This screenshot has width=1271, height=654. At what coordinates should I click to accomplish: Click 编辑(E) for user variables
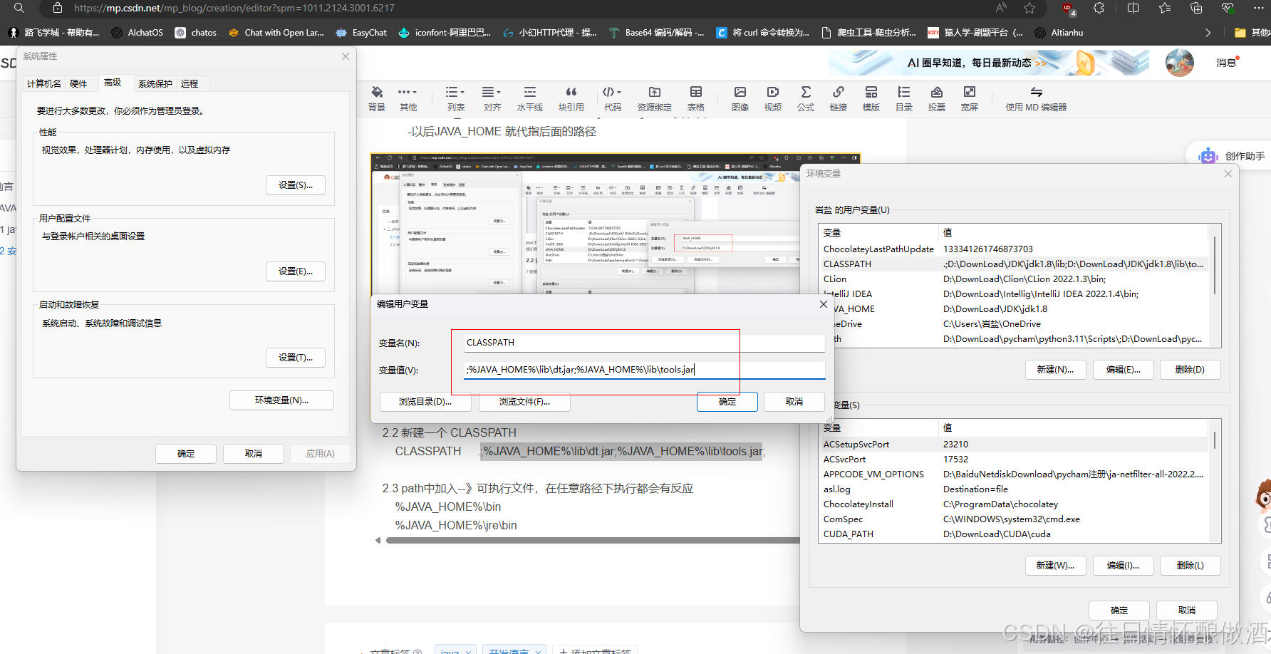[1124, 370]
